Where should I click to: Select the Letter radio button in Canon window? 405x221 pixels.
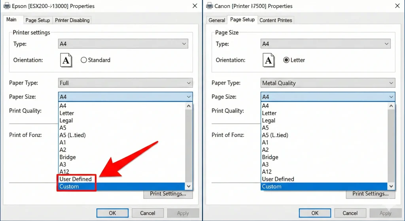(286, 60)
